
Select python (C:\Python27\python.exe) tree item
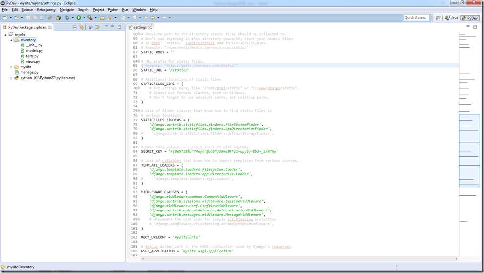[x=47, y=78]
